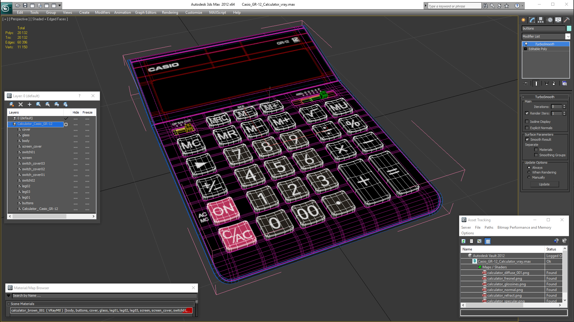Increase Iterations spinner value
Image resolution: width=574 pixels, height=322 pixels.
[564, 106]
